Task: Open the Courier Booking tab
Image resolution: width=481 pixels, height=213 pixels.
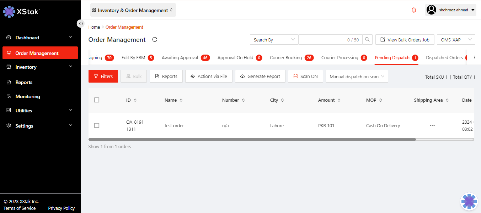Action: click(x=285, y=58)
